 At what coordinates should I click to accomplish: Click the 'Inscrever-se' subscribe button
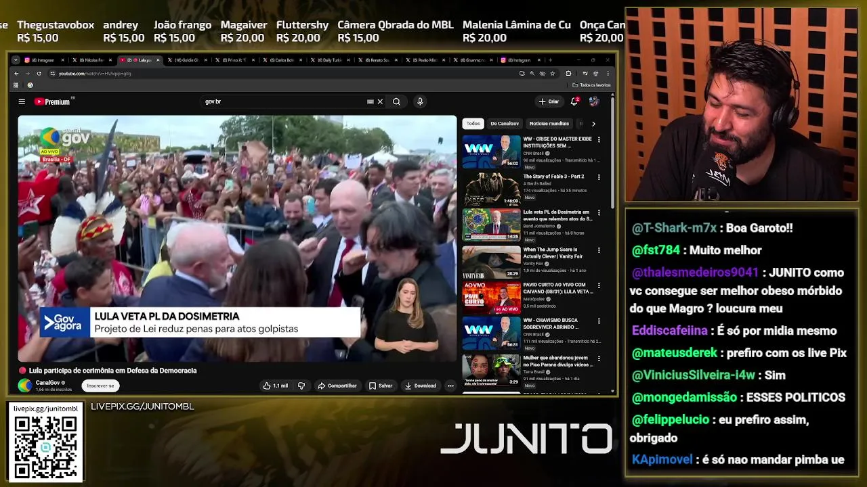100,386
